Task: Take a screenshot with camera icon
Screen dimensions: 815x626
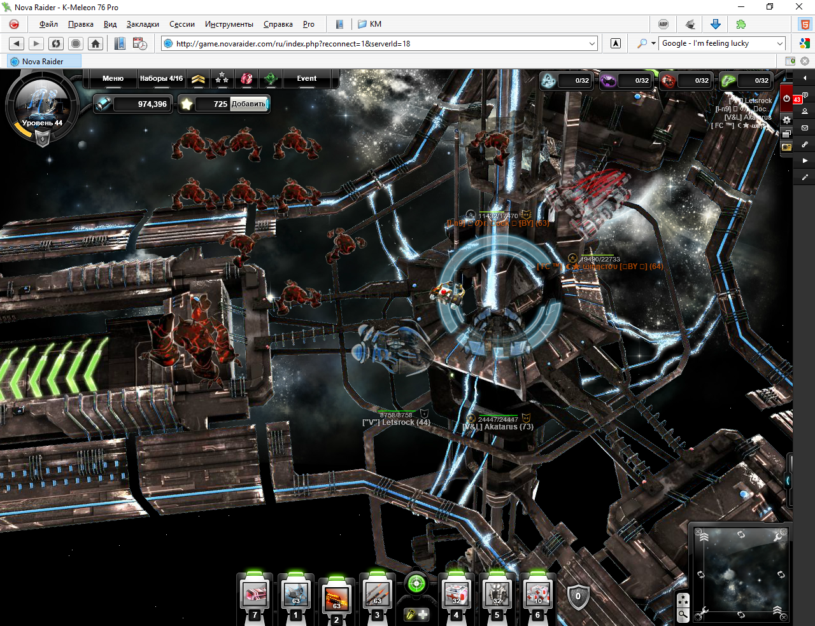Action: click(787, 147)
